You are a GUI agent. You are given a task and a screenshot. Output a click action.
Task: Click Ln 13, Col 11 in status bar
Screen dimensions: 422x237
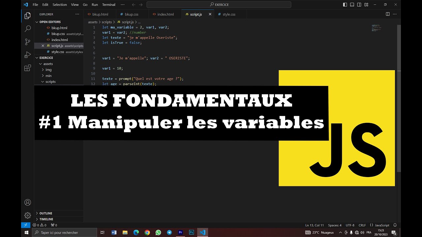pyautogui.click(x=315, y=225)
